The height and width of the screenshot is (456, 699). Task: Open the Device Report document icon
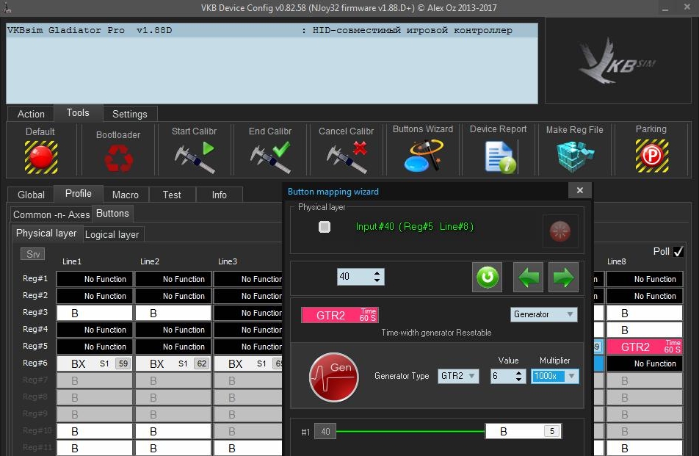pyautogui.click(x=500, y=156)
